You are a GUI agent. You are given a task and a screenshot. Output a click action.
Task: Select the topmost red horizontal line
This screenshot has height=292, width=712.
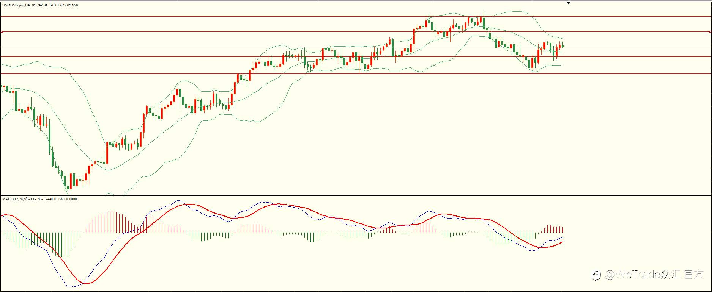[x=356, y=17]
